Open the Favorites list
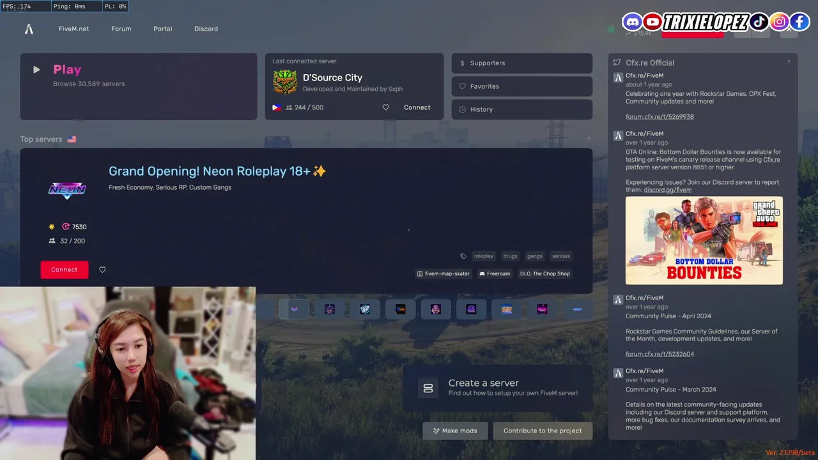Viewport: 818px width, 460px height. point(521,86)
